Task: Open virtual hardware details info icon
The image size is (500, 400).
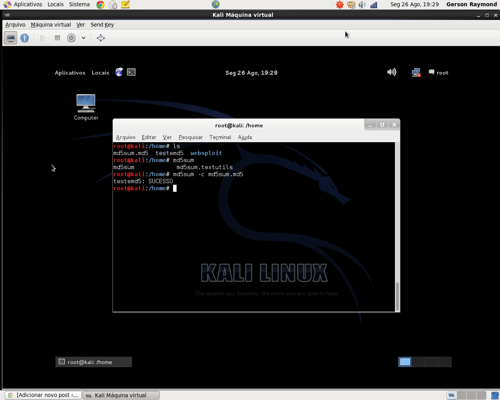Action: (25, 38)
